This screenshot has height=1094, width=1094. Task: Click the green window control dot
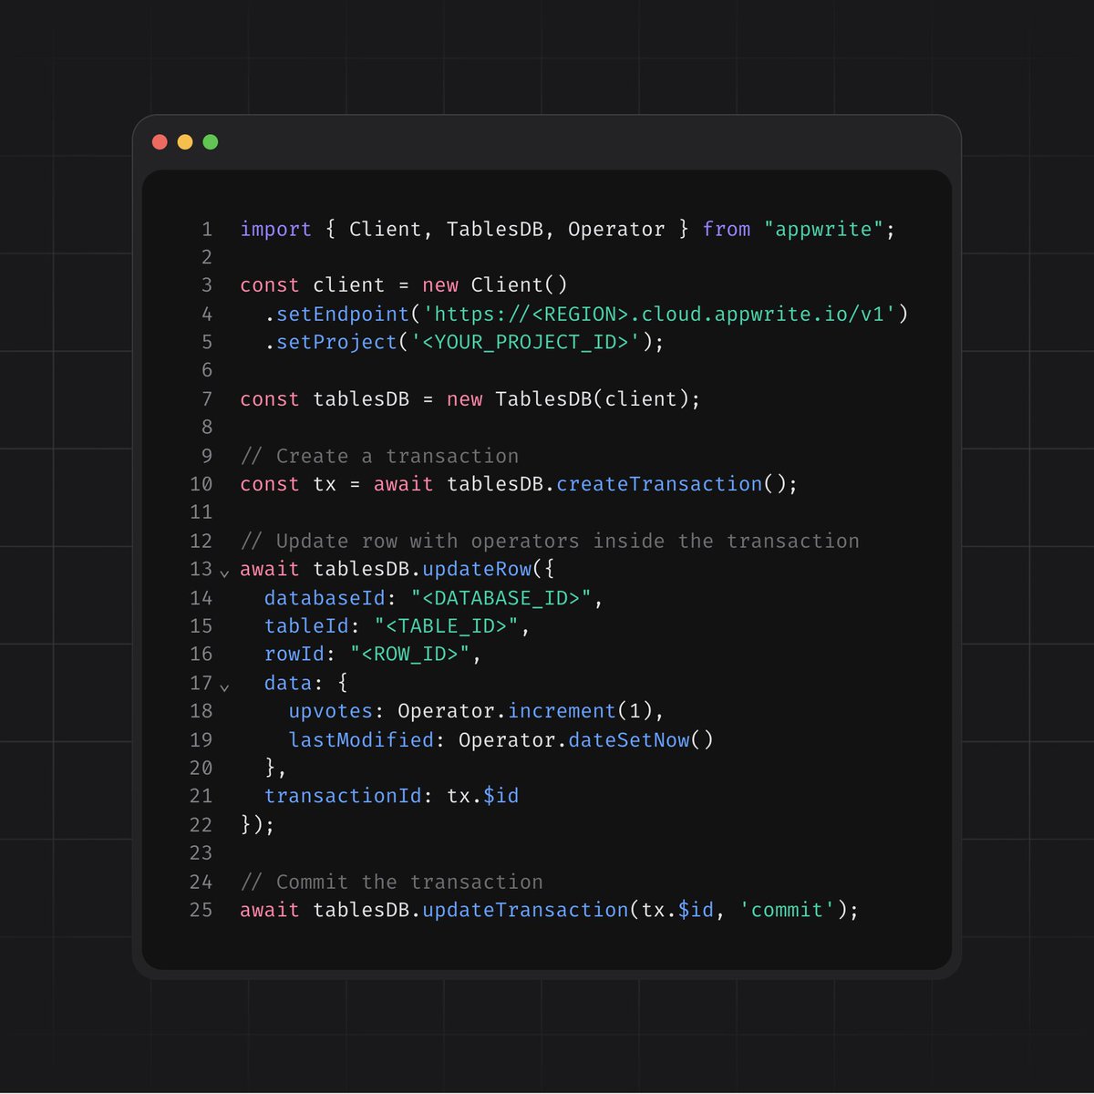(x=211, y=141)
